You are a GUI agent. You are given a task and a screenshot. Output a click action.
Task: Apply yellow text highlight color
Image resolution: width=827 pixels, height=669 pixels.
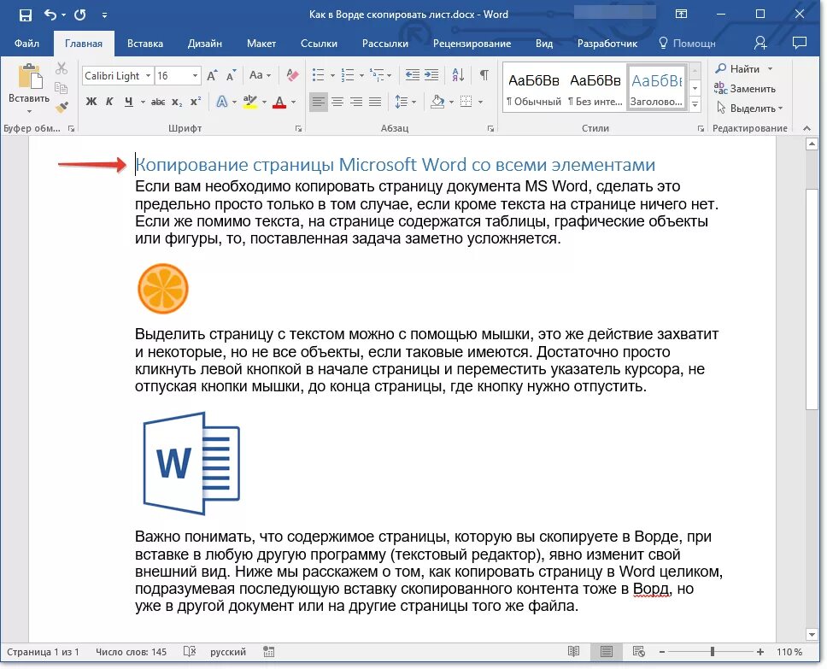pos(250,102)
